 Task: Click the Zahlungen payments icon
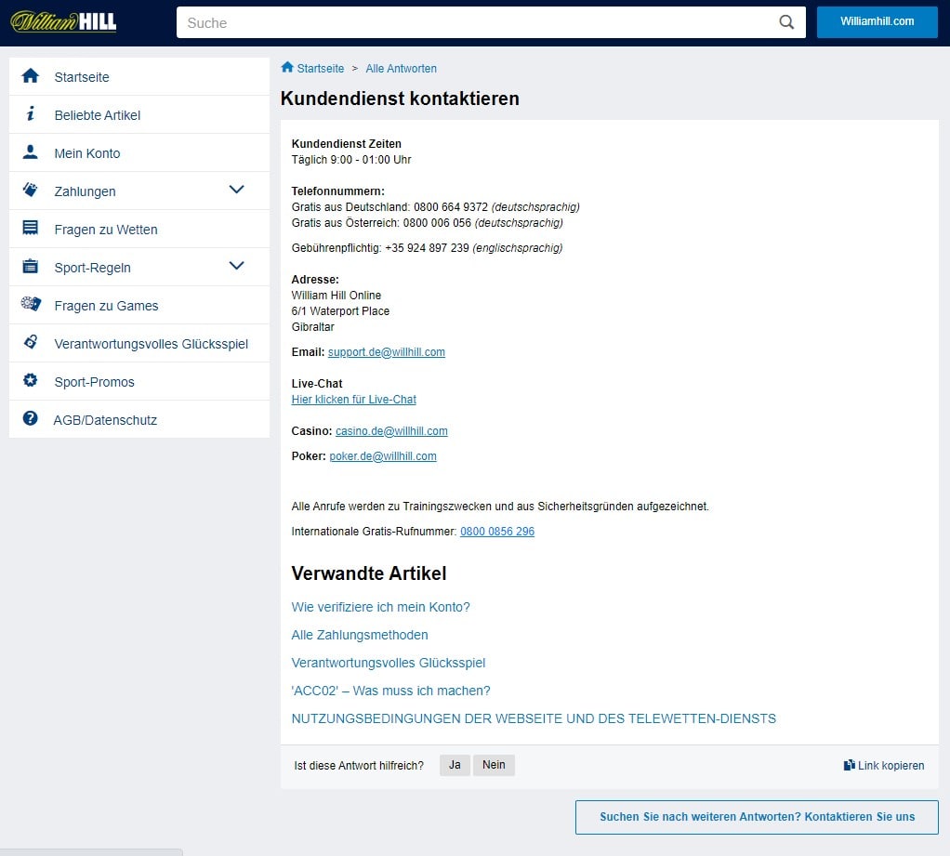31,191
